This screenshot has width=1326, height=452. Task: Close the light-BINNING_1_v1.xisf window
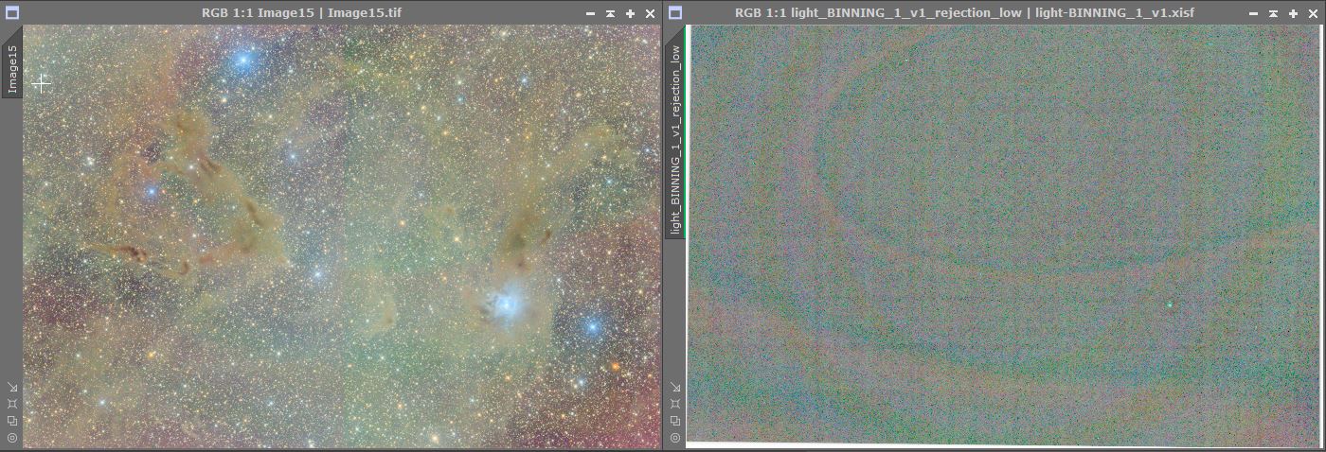coord(1313,13)
